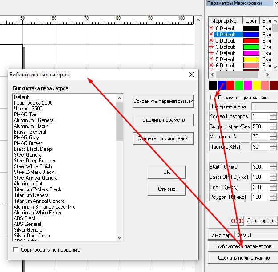This screenshot has width=278, height=272.
Task: Increase Скорость value with the up arrow
Action: click(274, 124)
